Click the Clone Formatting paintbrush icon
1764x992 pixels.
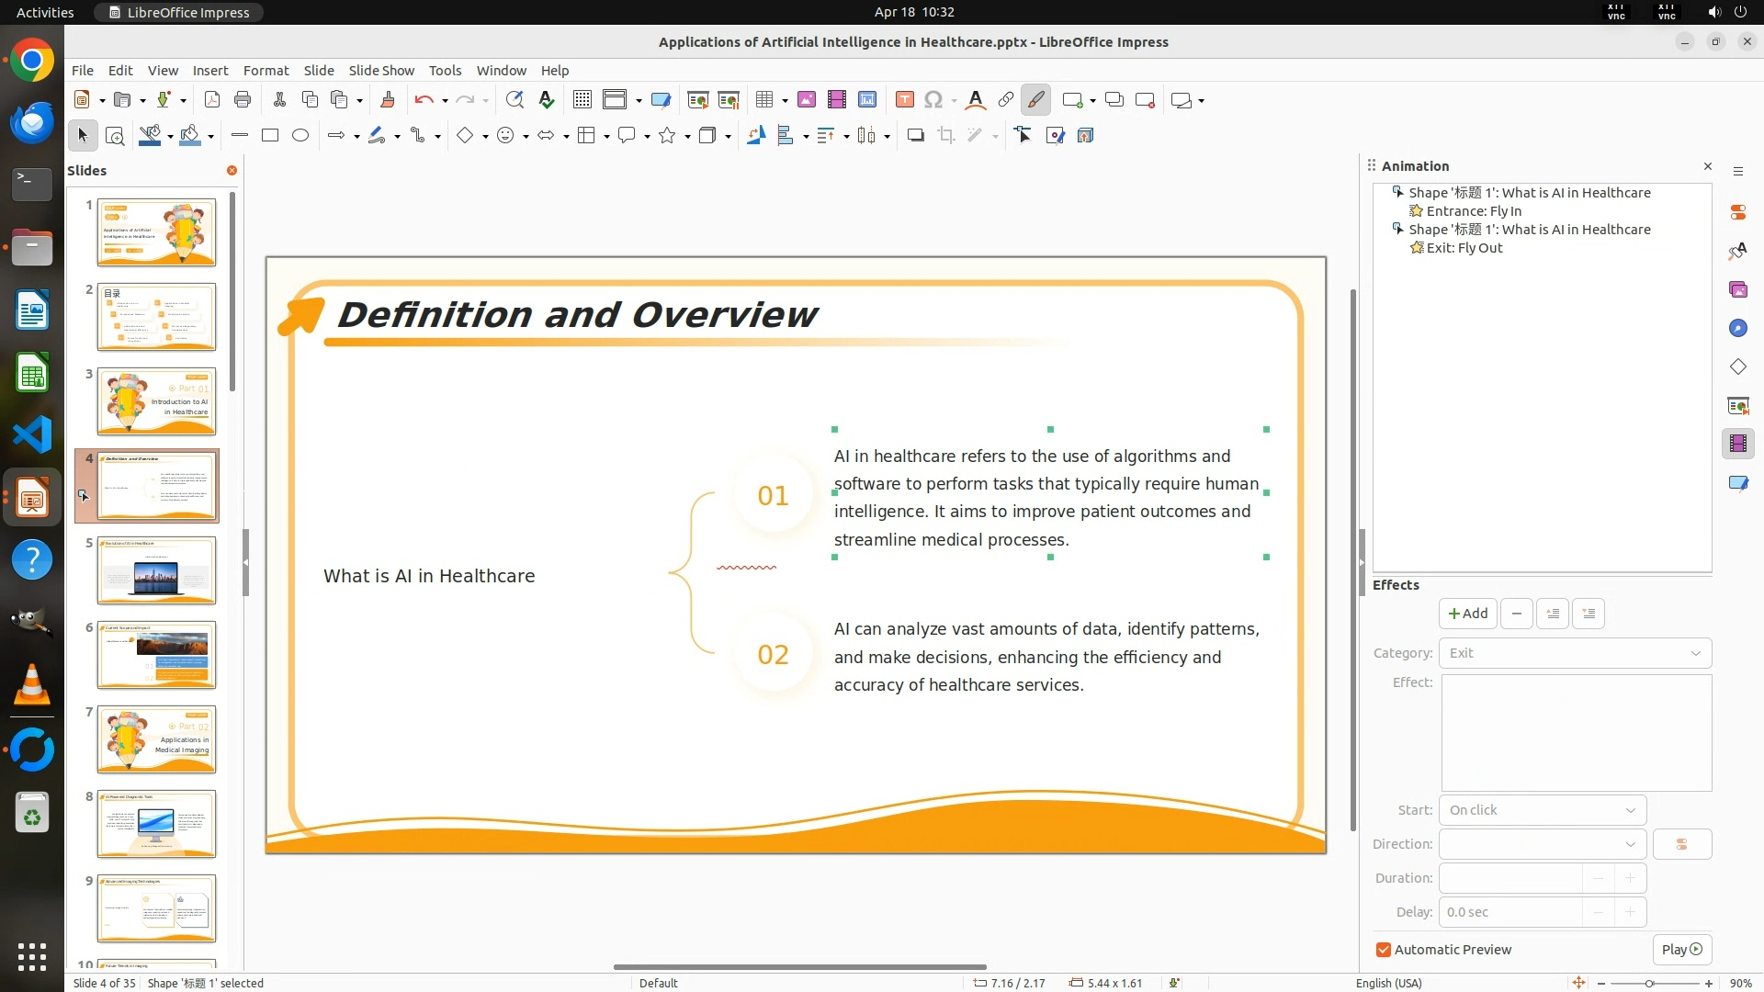point(387,100)
